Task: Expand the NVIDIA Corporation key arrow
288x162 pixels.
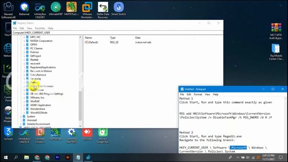Action: (24, 41)
